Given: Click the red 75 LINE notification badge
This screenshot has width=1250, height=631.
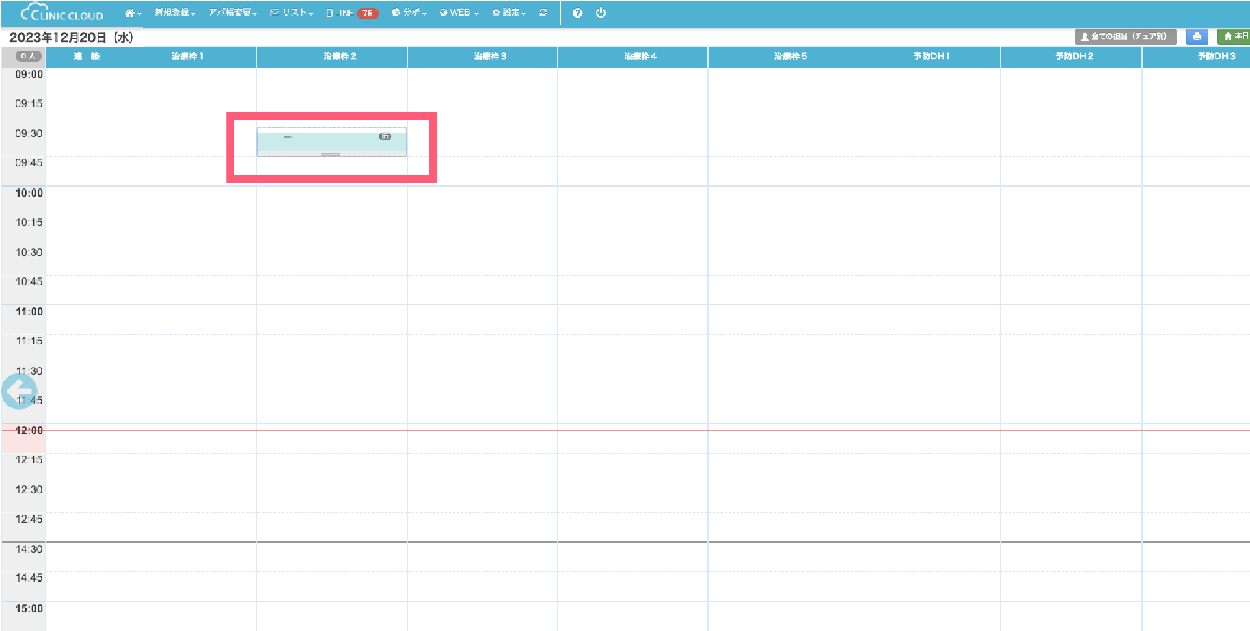Looking at the screenshot, I should [x=368, y=14].
